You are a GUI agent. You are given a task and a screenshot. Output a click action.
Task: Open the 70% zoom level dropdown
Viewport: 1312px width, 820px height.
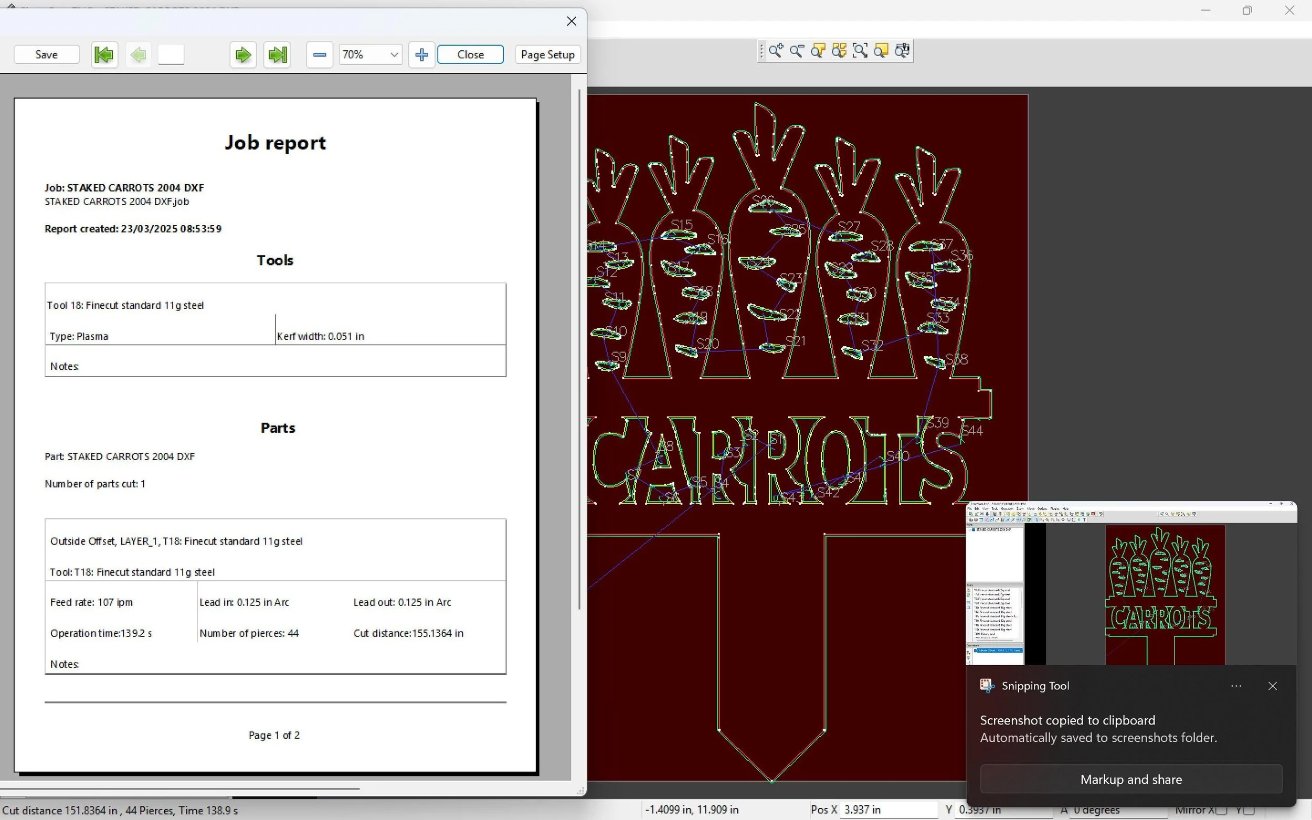pos(394,54)
